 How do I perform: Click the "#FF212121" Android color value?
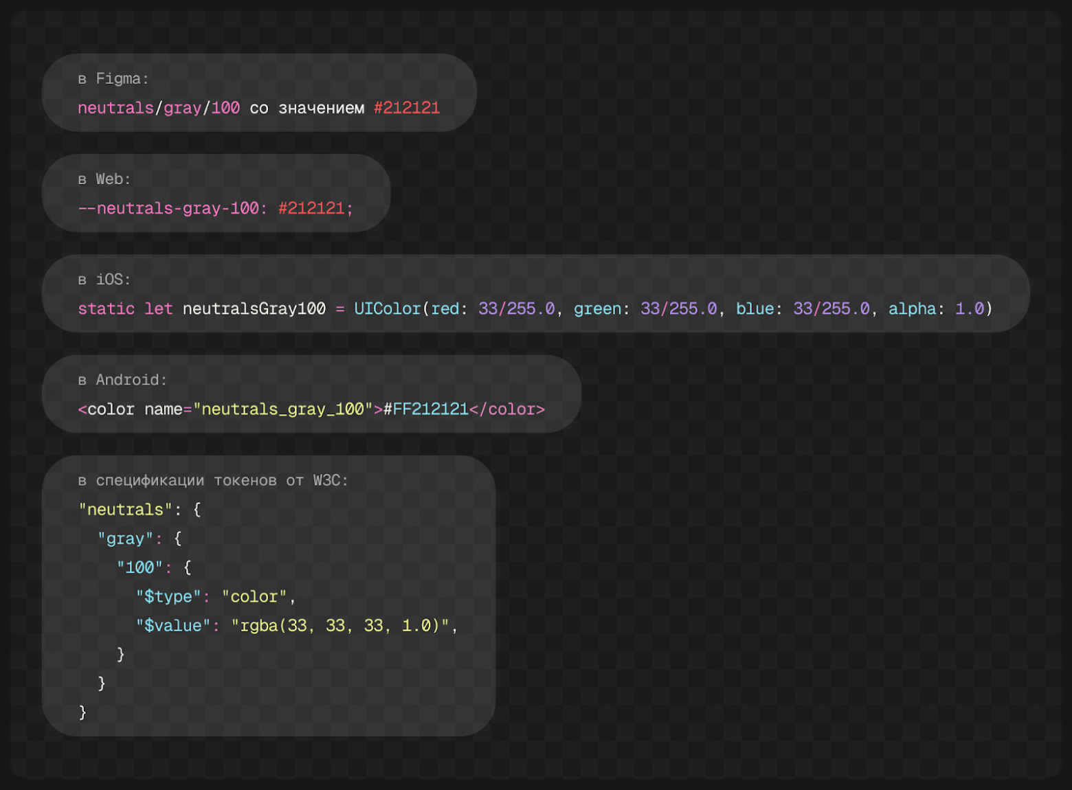426,409
